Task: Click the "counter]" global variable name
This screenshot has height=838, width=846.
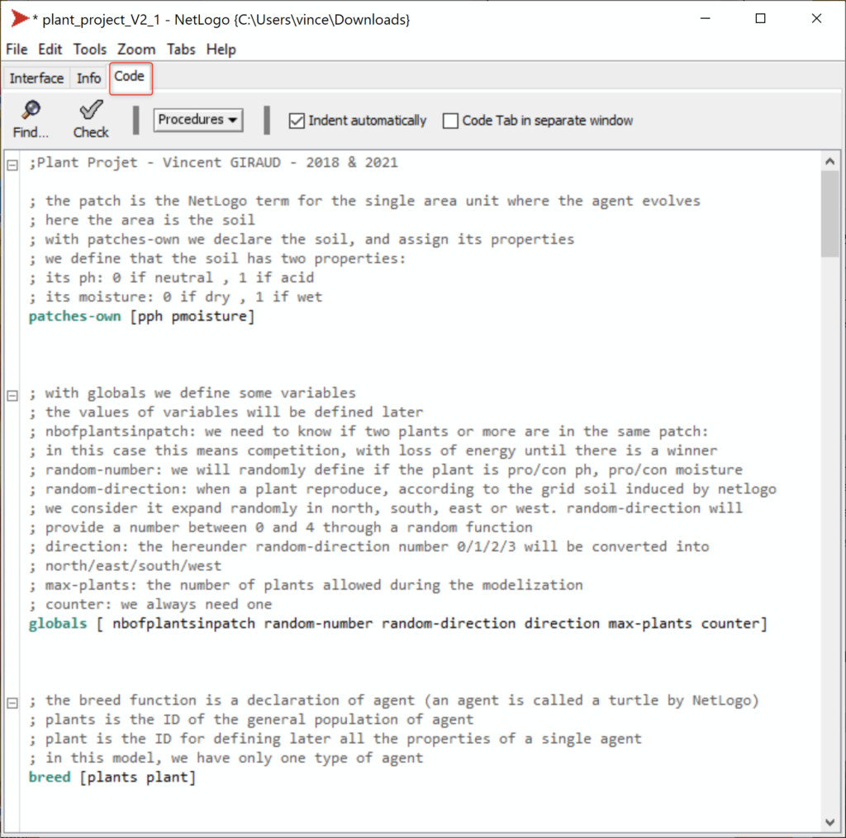Action: tap(734, 624)
